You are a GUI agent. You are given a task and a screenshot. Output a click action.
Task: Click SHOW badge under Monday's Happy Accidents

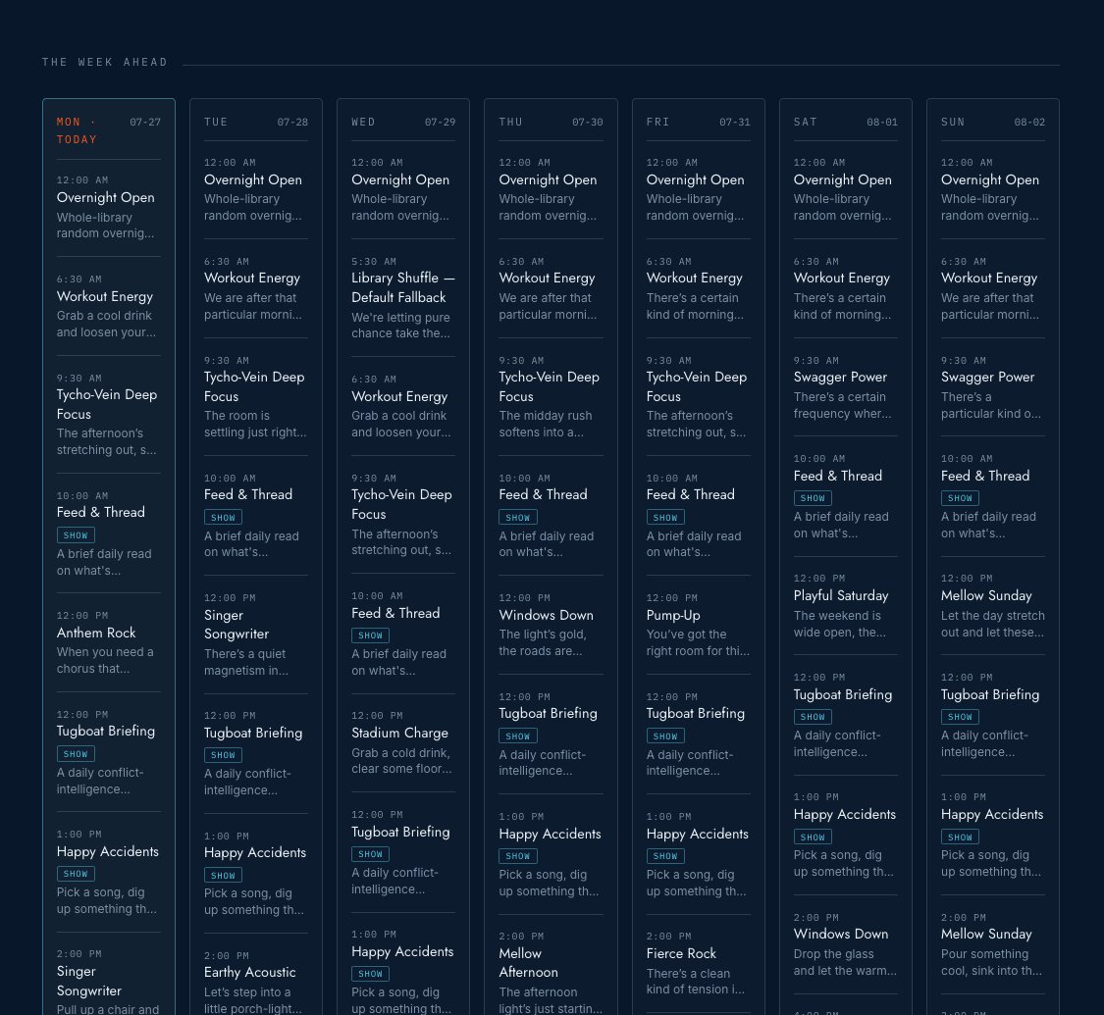coord(76,874)
